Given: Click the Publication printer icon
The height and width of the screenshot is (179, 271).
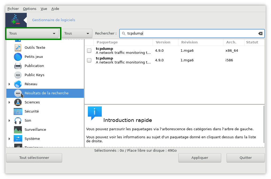Looking at the screenshot, I should click(x=18, y=66).
